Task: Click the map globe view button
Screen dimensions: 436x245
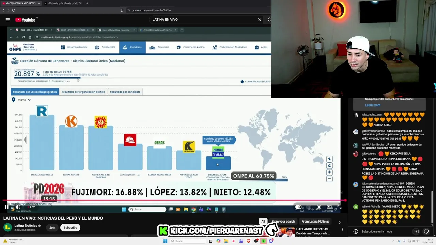Action: pos(329,166)
